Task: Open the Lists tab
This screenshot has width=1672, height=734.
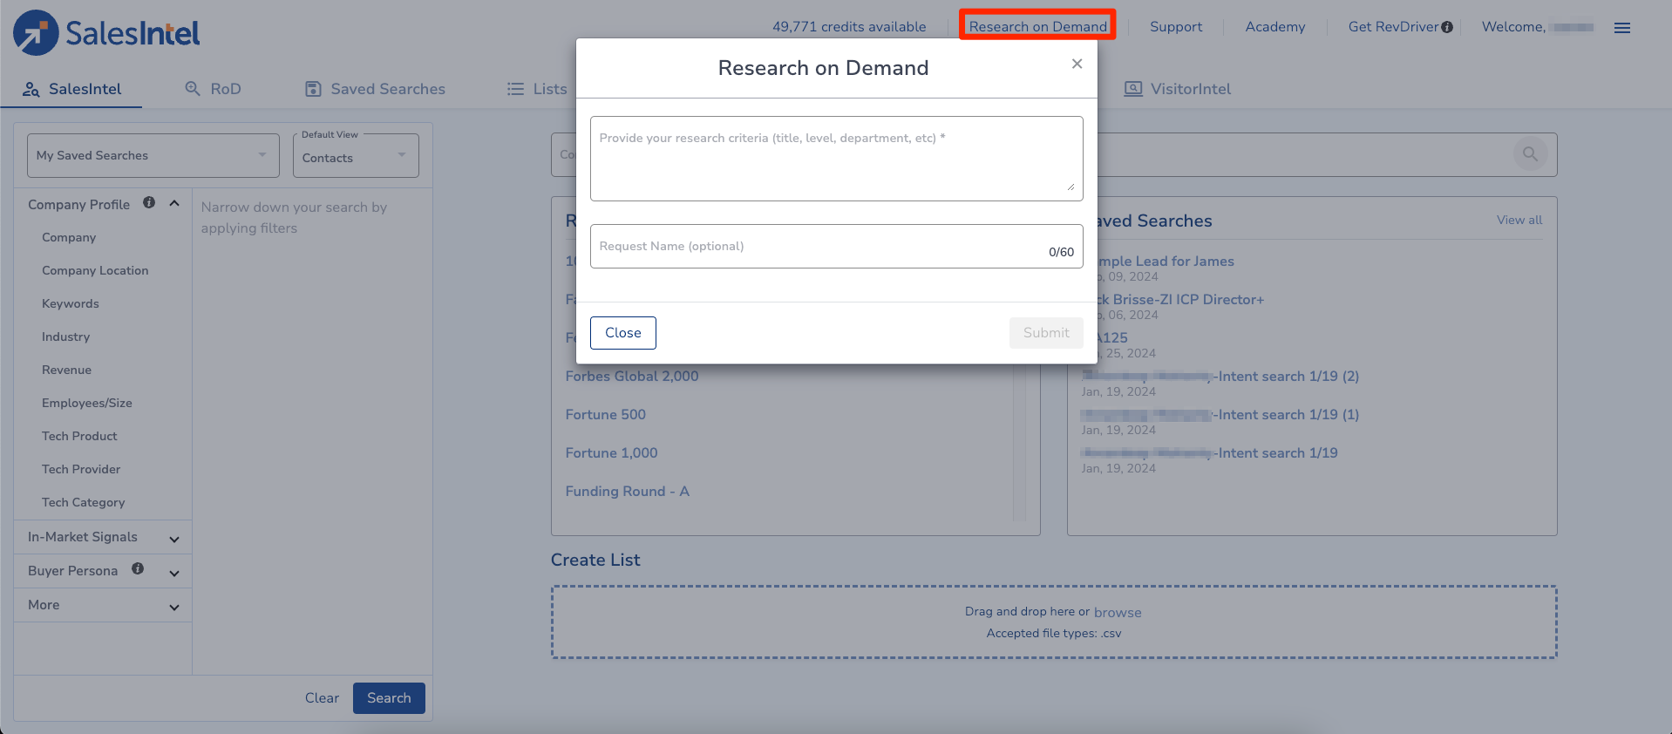Action: (x=537, y=89)
